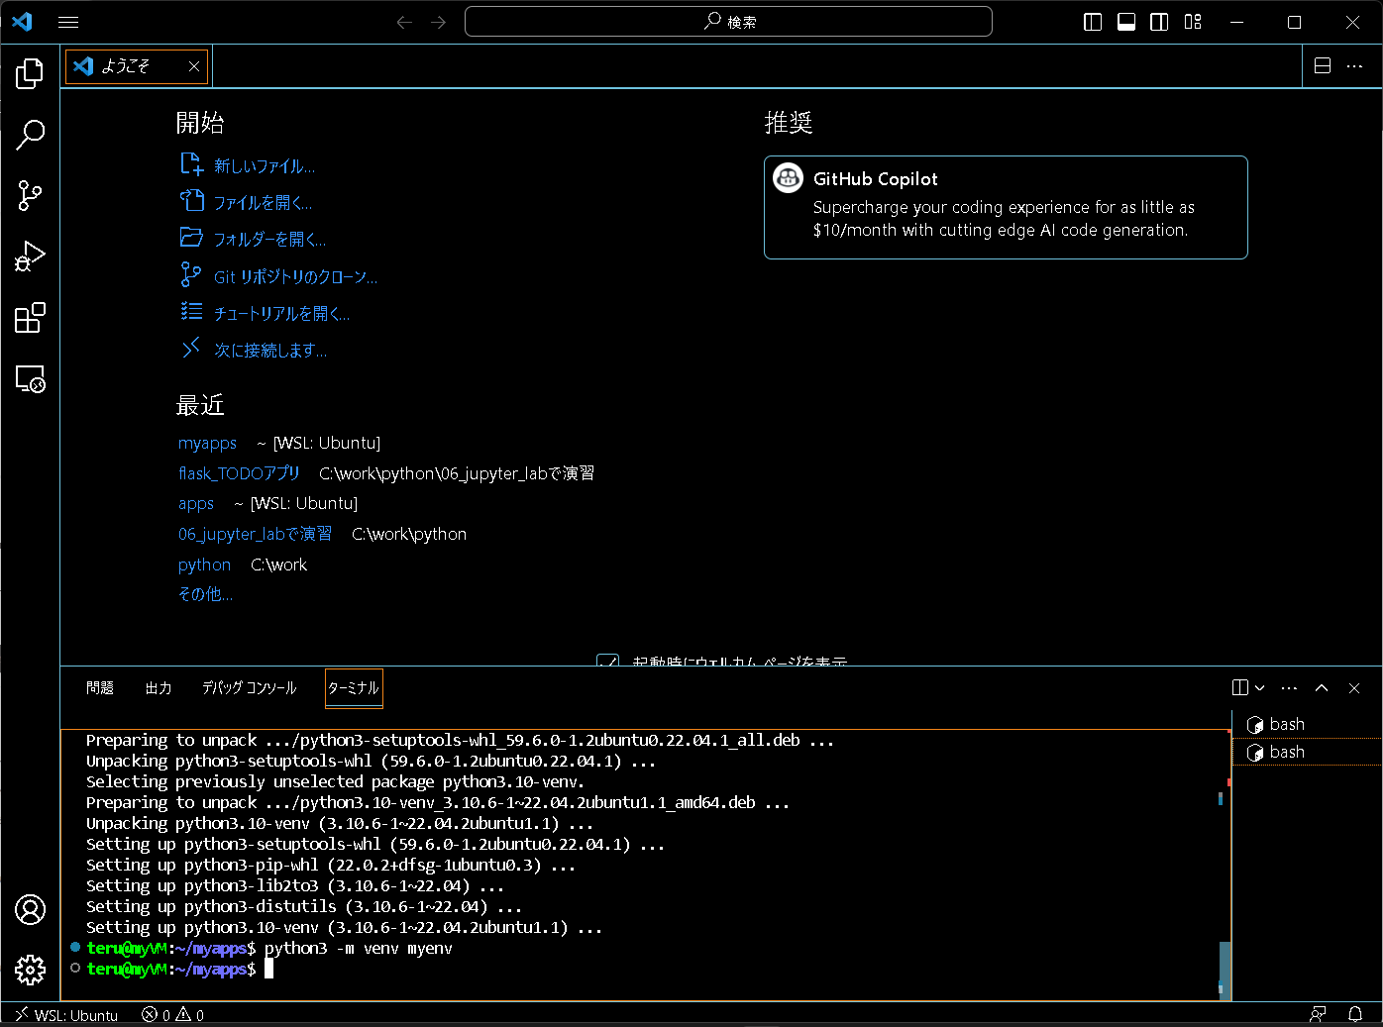Screen dimensions: 1383x1027
Task: Click the VS Code logo icon
Action: point(22,22)
